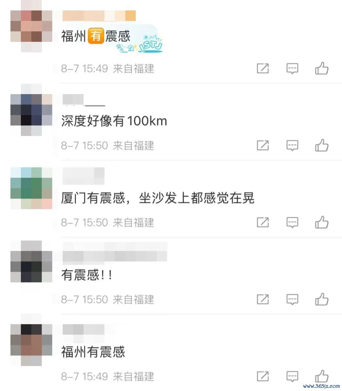Viewport: 342px width, 391px height.
Task: Share the last 福州有震感 comment
Action: click(263, 376)
